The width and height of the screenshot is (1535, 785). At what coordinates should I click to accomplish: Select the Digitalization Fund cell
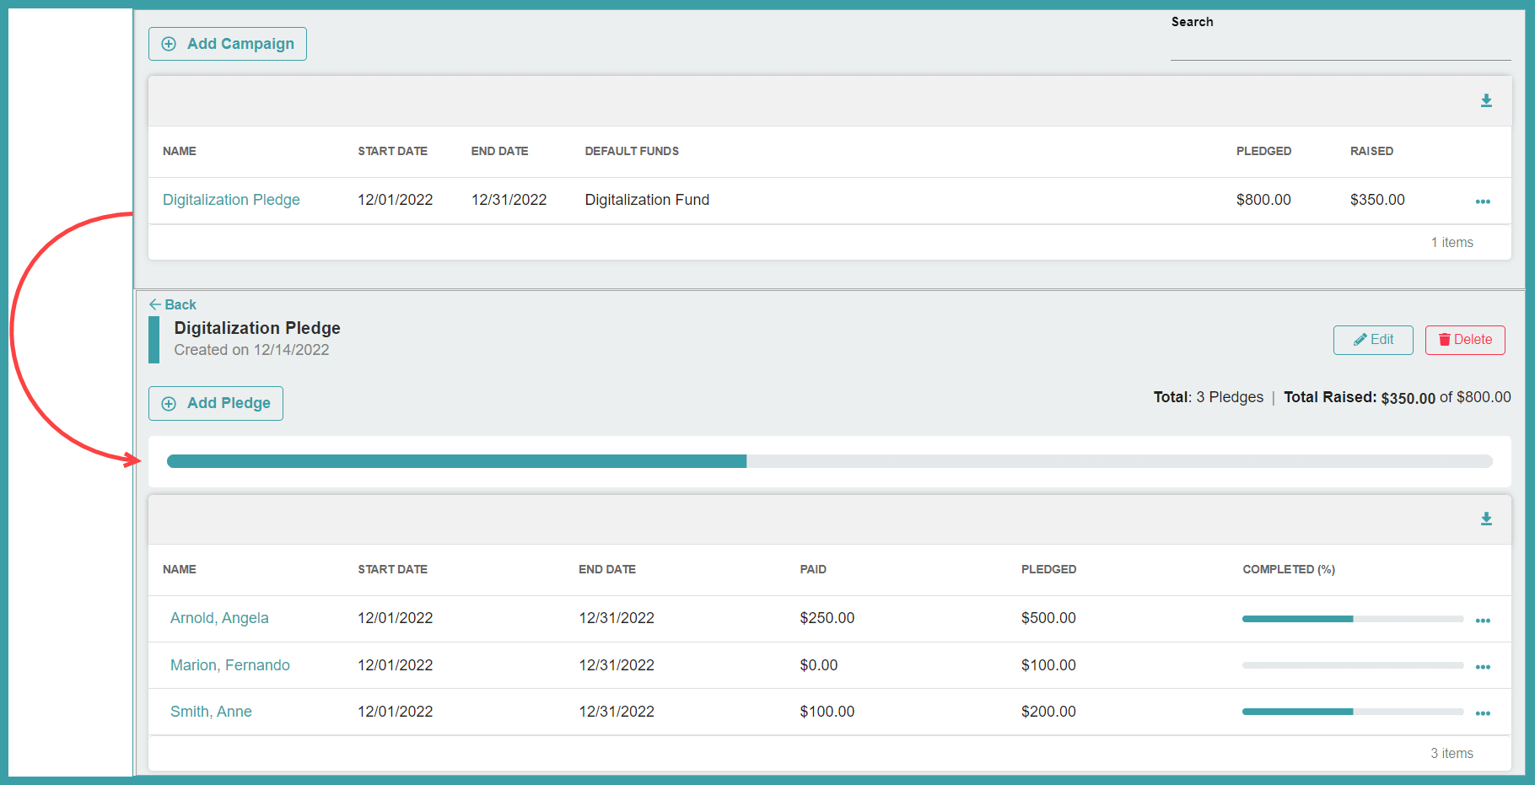(x=647, y=200)
